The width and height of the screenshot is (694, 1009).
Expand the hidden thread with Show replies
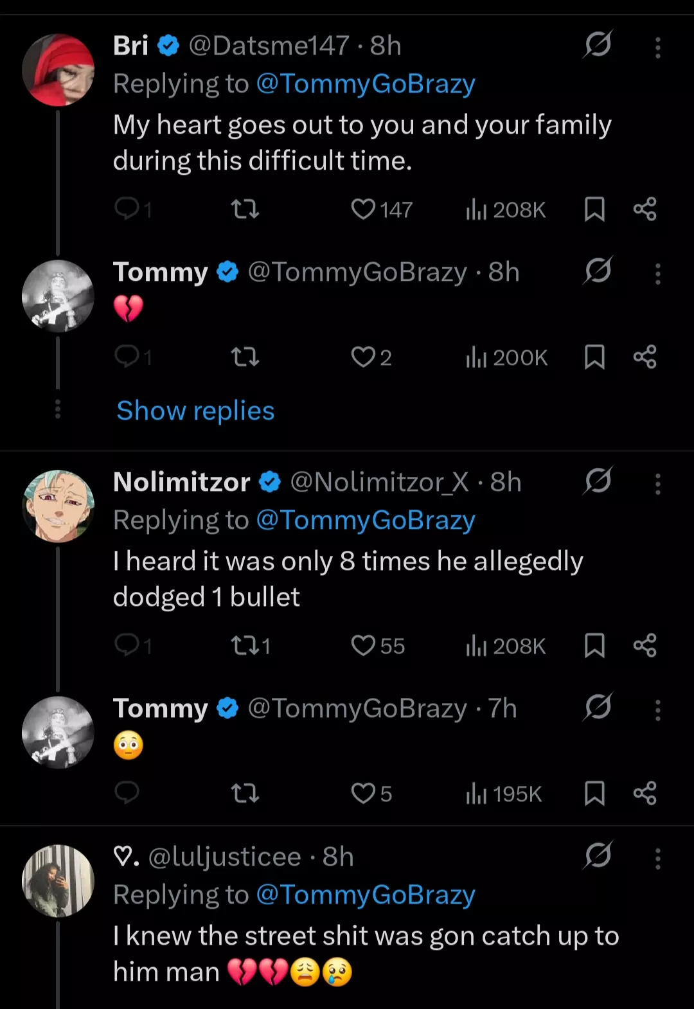coord(195,411)
